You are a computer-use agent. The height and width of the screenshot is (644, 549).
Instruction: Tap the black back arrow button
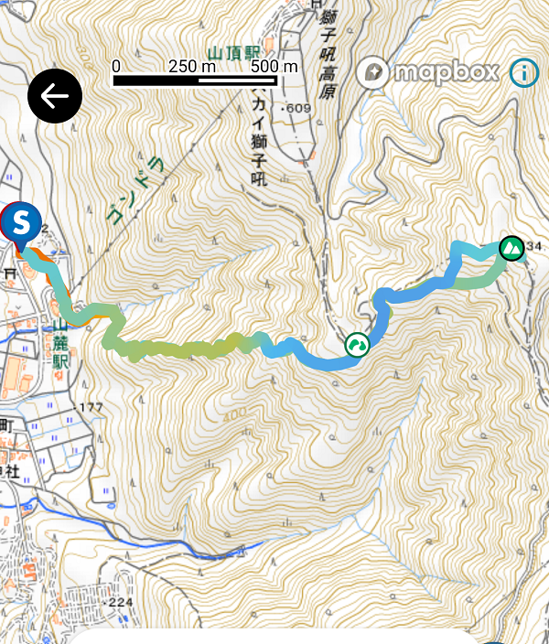[x=55, y=96]
